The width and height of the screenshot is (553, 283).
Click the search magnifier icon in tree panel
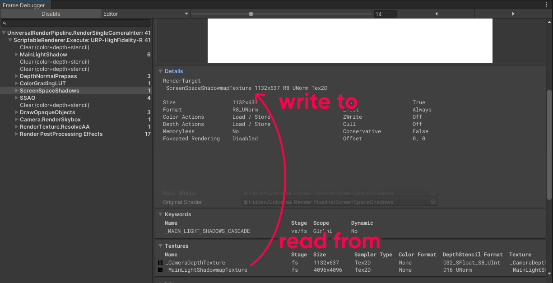coord(5,23)
